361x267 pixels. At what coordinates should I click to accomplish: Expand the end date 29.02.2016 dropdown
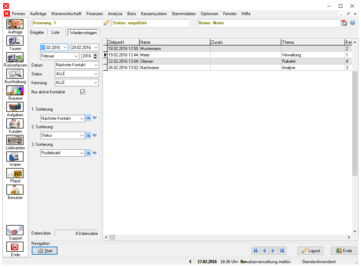[96, 48]
